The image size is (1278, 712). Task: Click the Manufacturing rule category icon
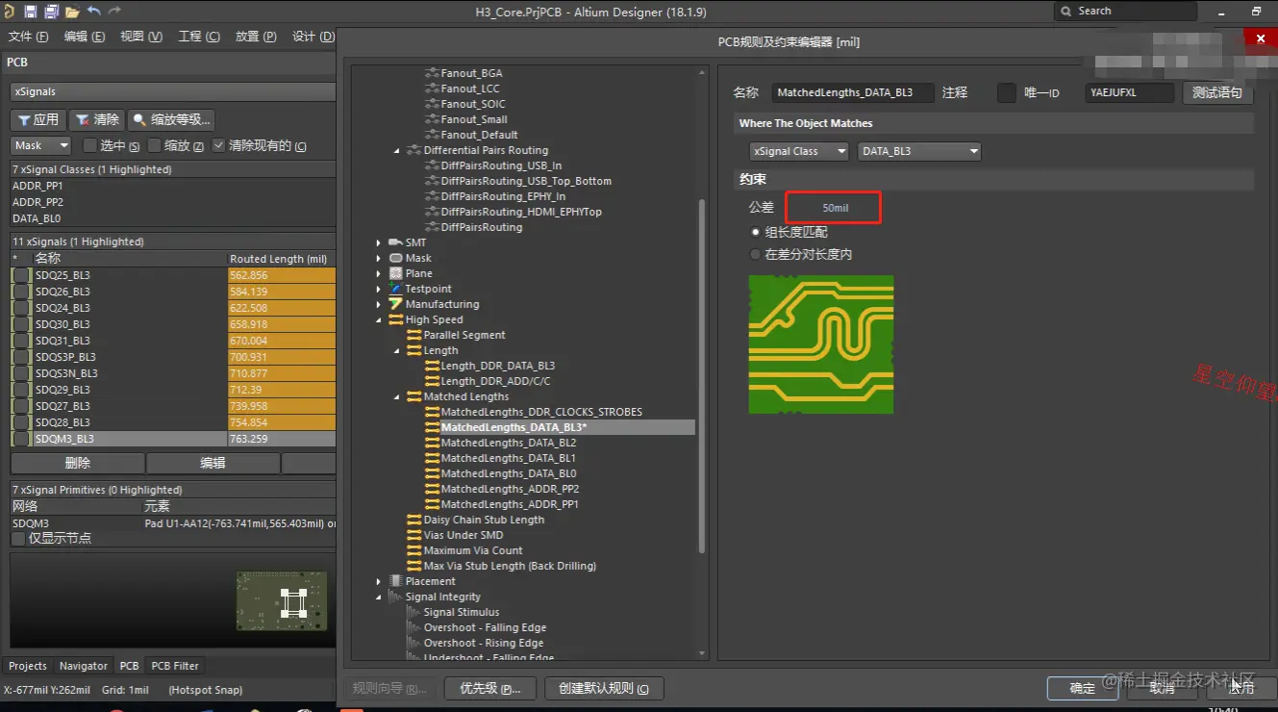[395, 304]
